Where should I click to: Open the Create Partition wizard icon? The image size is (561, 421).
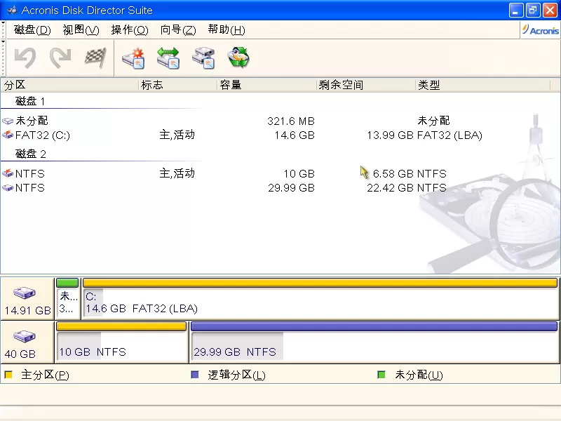pos(133,58)
